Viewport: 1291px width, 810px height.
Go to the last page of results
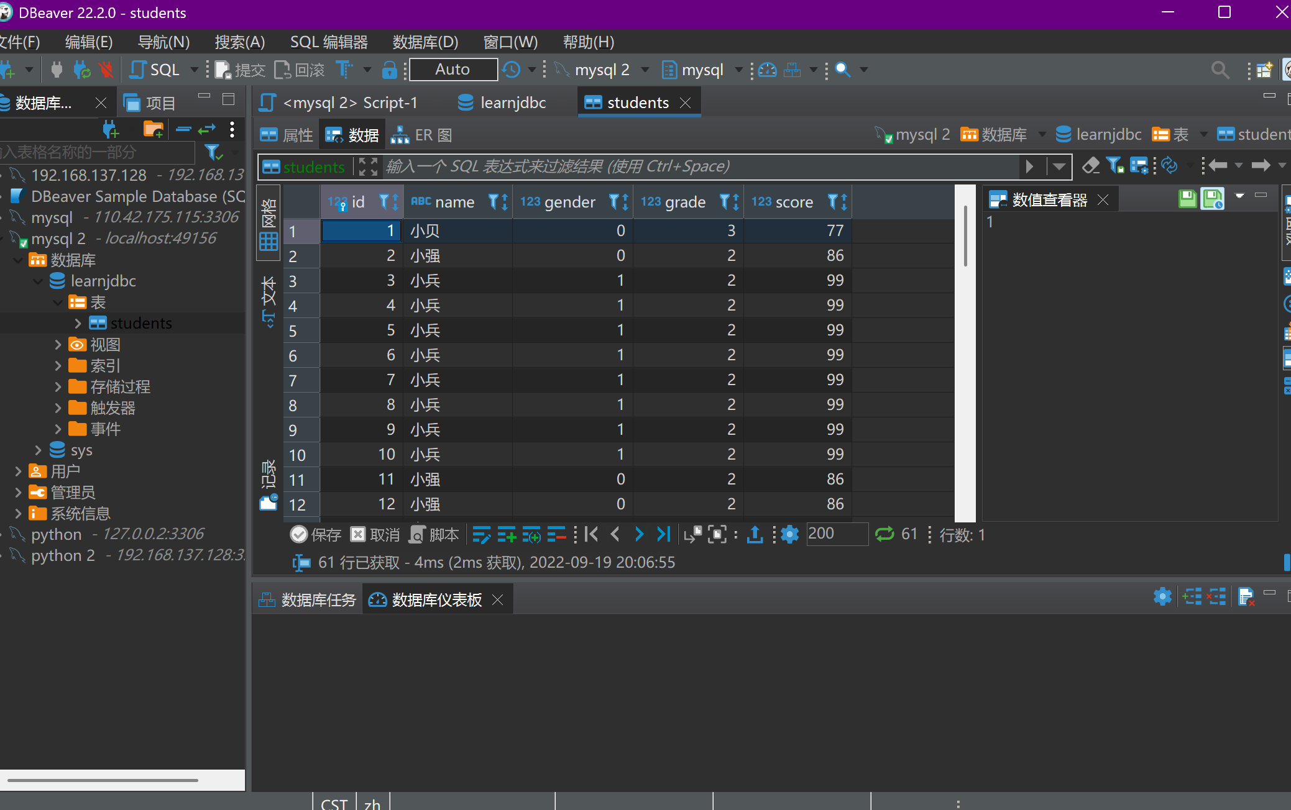coord(663,534)
